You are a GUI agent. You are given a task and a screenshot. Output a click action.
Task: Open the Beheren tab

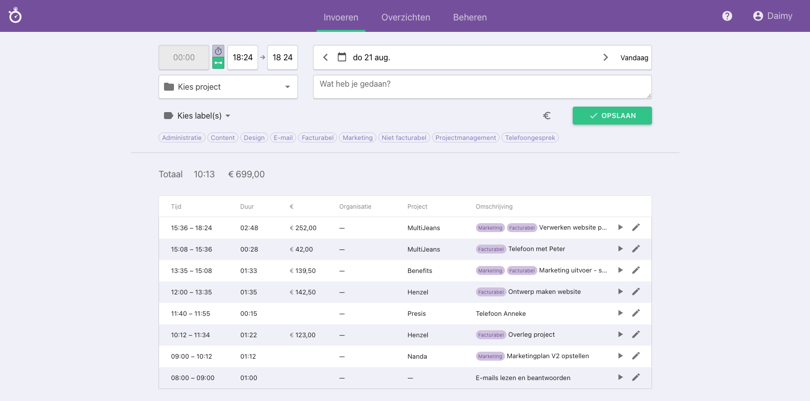click(x=470, y=17)
